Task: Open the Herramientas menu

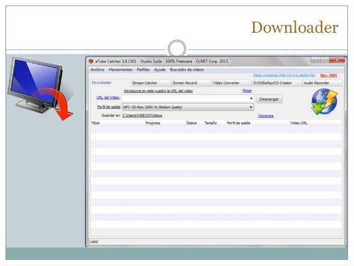Action: [x=120, y=69]
